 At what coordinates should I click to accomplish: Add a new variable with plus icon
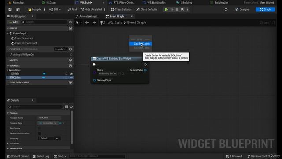(70, 66)
